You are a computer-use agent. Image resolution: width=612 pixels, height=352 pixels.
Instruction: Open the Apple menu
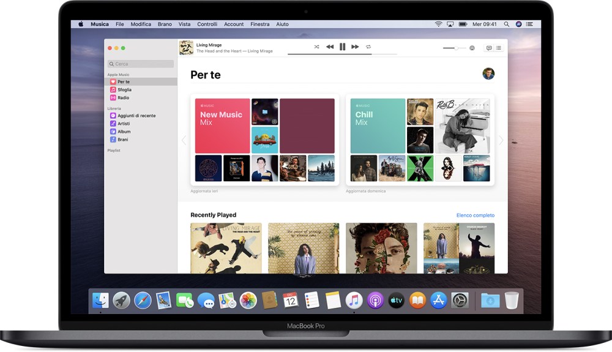(x=81, y=24)
